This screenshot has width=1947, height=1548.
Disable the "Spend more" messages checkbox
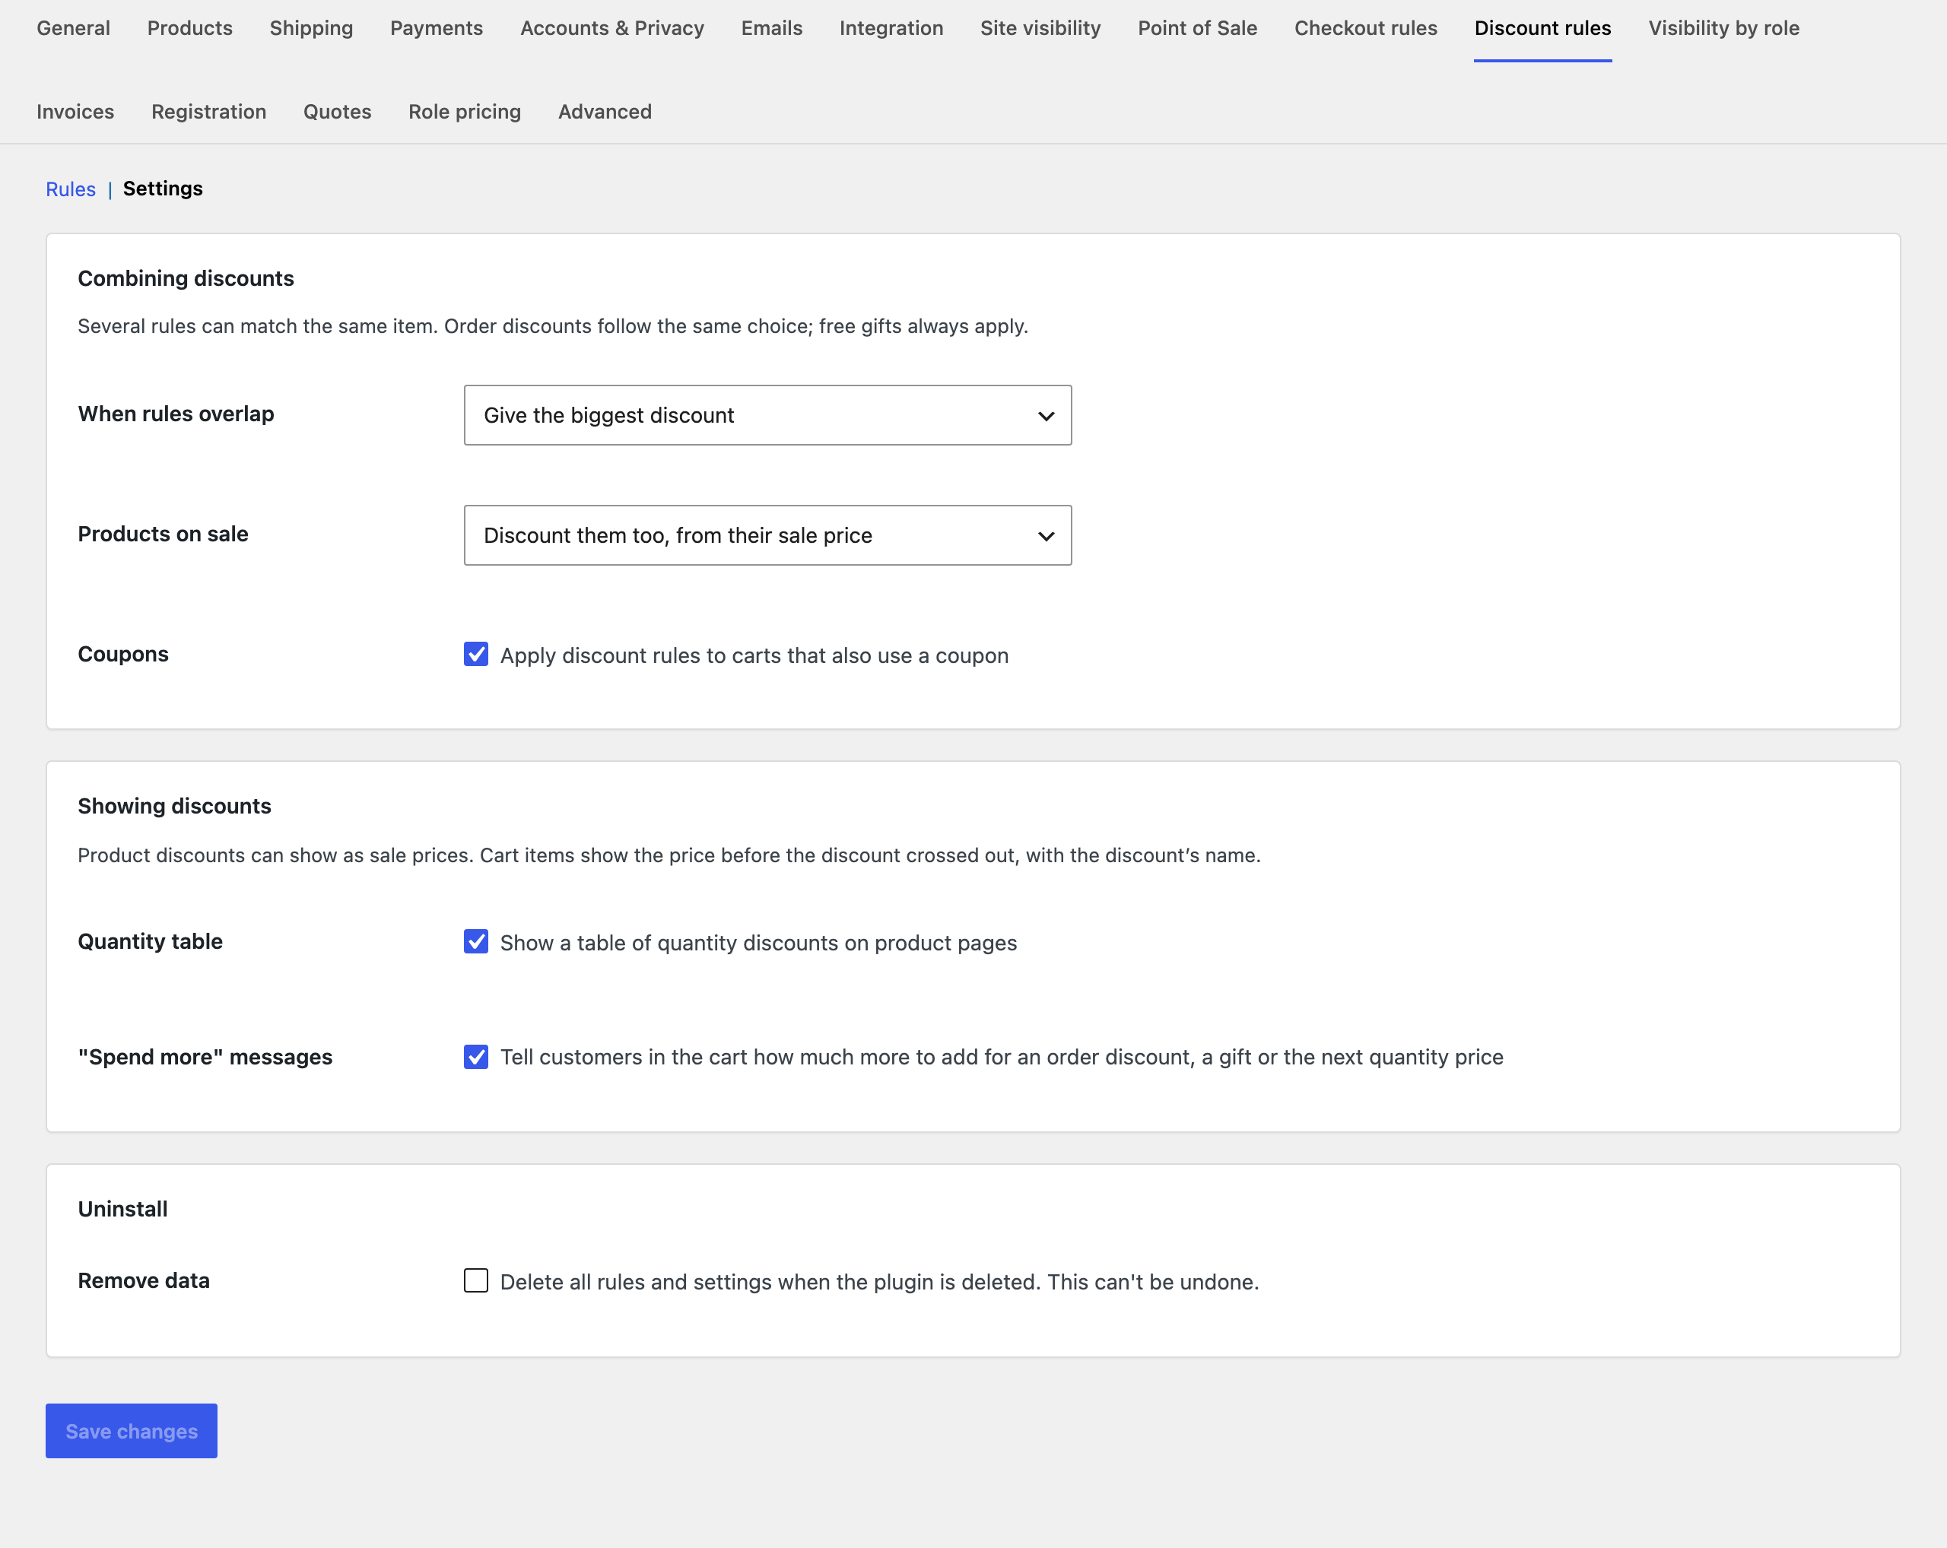pos(476,1056)
